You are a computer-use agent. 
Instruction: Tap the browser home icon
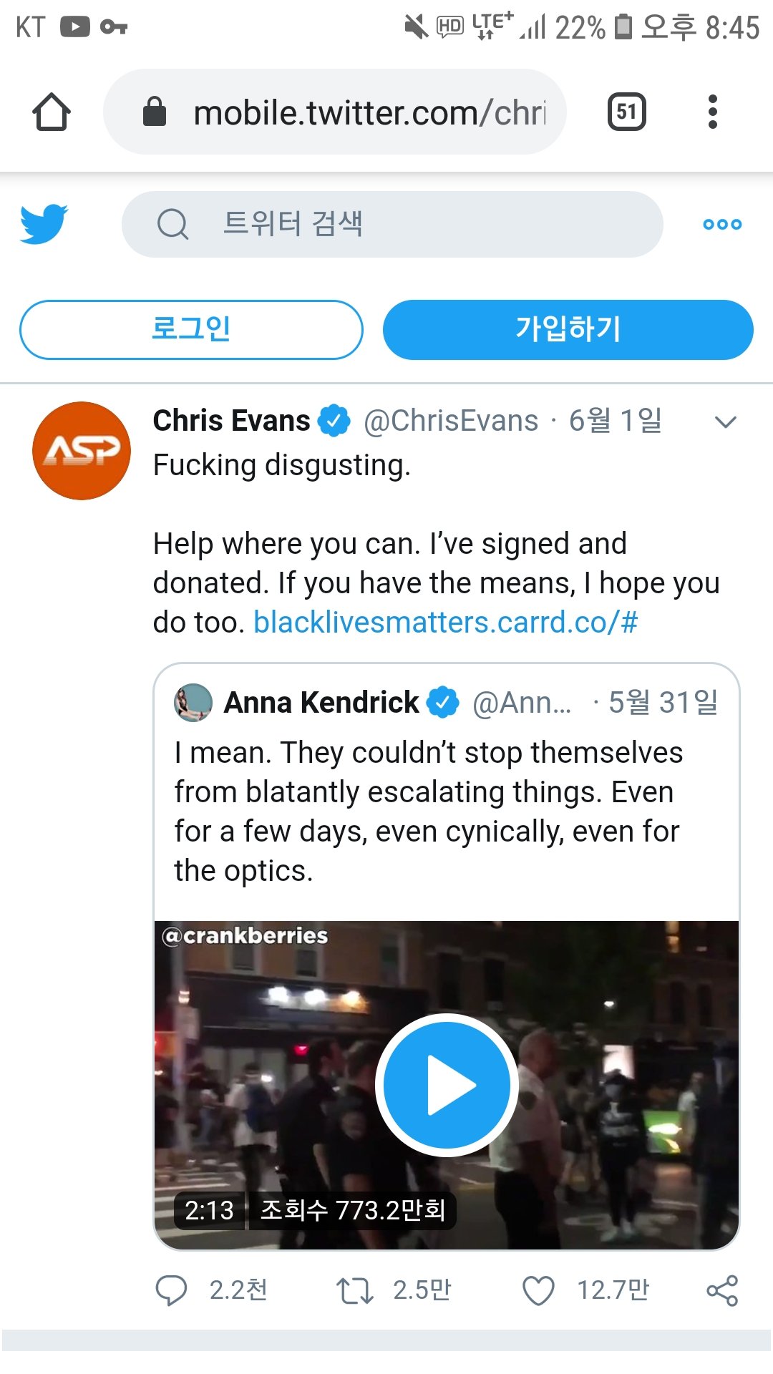[x=52, y=112]
